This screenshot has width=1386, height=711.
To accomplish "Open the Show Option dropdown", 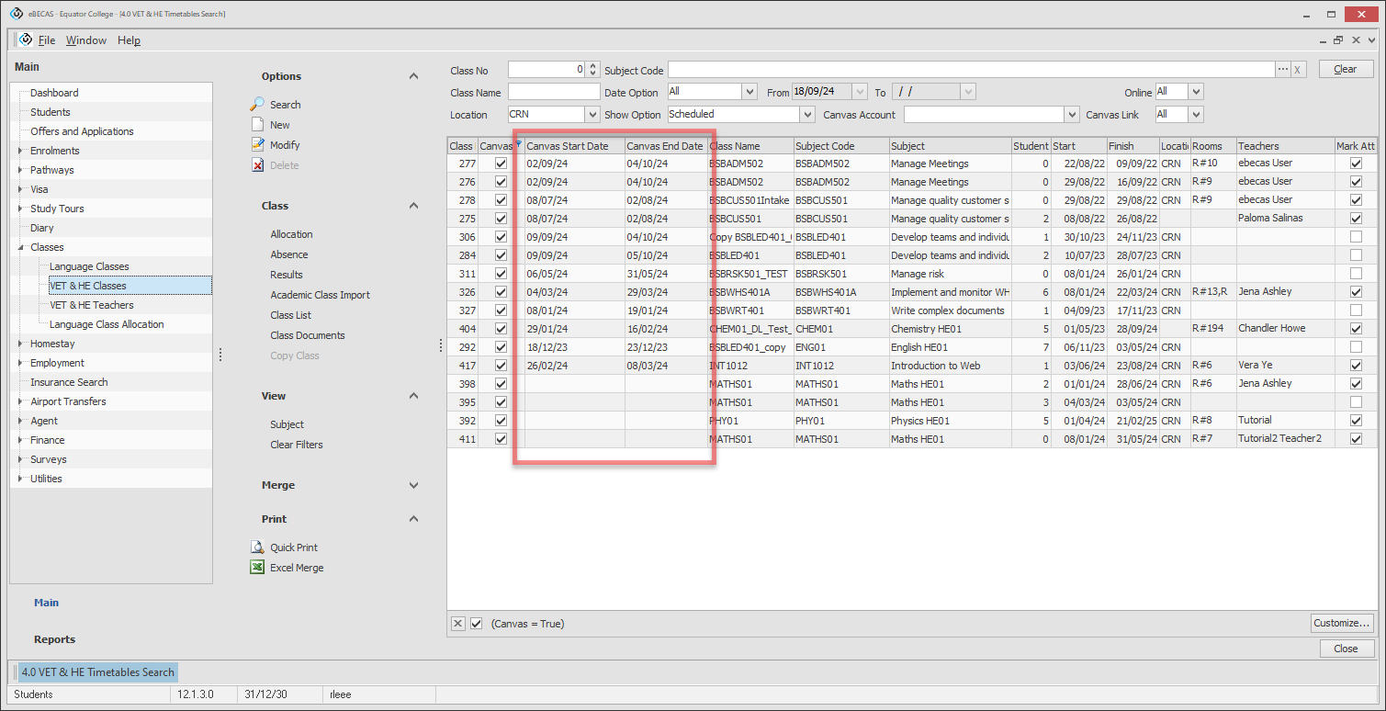I will (807, 115).
